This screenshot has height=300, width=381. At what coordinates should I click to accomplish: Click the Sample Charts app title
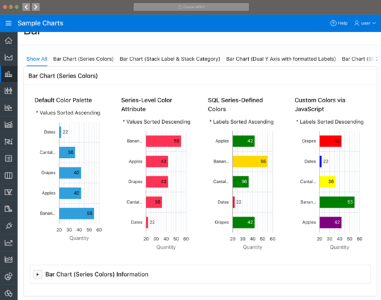coord(41,23)
